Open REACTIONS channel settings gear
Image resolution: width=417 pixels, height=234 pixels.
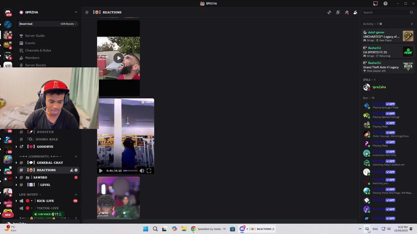[x=76, y=170]
